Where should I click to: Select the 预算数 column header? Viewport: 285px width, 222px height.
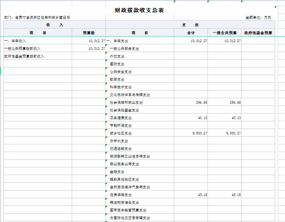[x=89, y=33]
